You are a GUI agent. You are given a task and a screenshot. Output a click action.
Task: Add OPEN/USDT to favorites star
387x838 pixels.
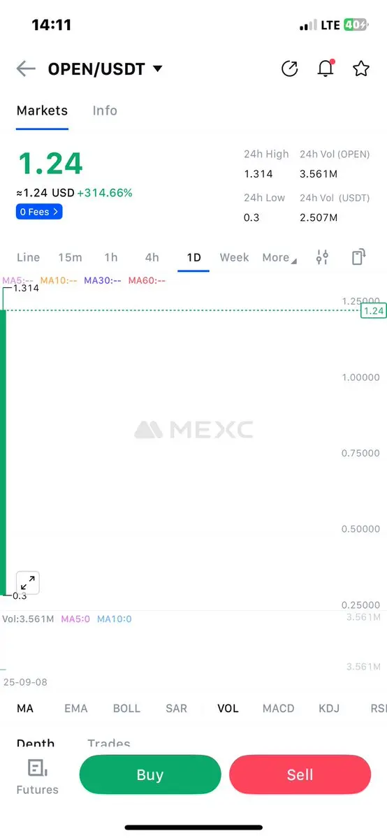pyautogui.click(x=361, y=68)
